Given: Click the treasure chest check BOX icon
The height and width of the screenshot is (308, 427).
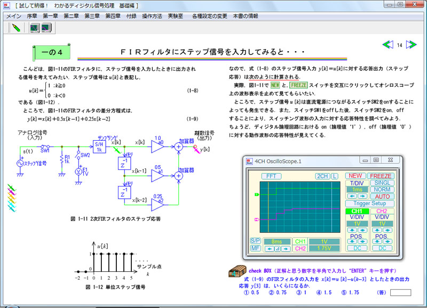Looking at the screenshot, I should coord(237,271).
